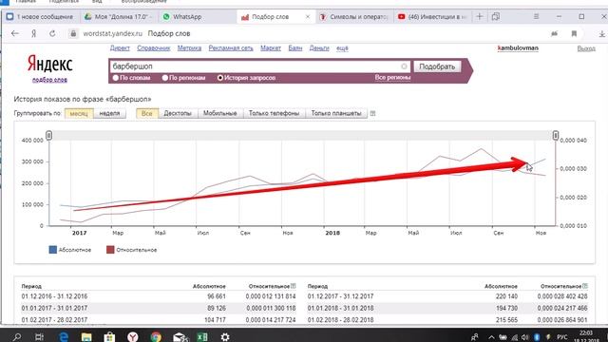Launch Microsoft Edge from the taskbar
Image resolution: width=608 pixels, height=342 pixels.
tap(64, 336)
